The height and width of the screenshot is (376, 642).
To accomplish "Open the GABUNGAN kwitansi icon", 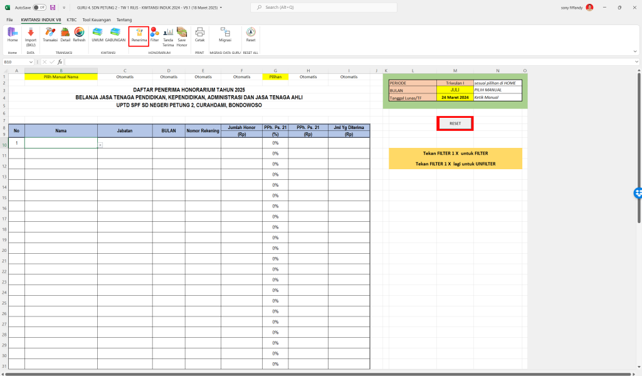I will (x=115, y=35).
